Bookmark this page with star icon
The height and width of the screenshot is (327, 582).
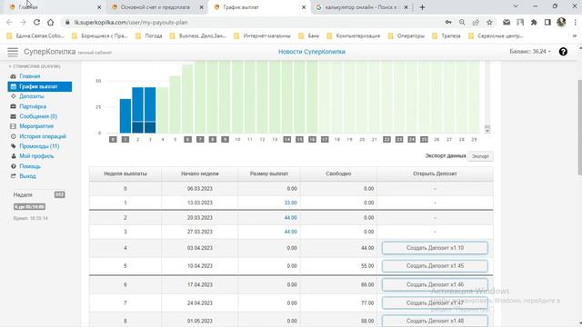(489, 22)
